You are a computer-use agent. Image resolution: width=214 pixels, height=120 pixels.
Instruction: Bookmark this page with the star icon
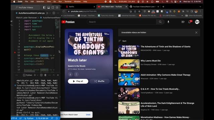(x=139, y=11)
